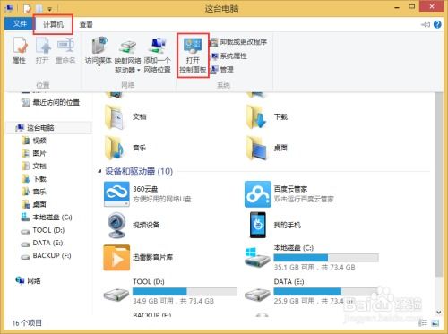Click the 属性 (Properties) ribbon button

coord(20,50)
